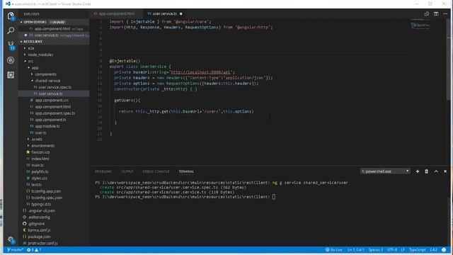This screenshot has width=453, height=255.
Task: Expand the e2e folder
Action: coord(31,48)
